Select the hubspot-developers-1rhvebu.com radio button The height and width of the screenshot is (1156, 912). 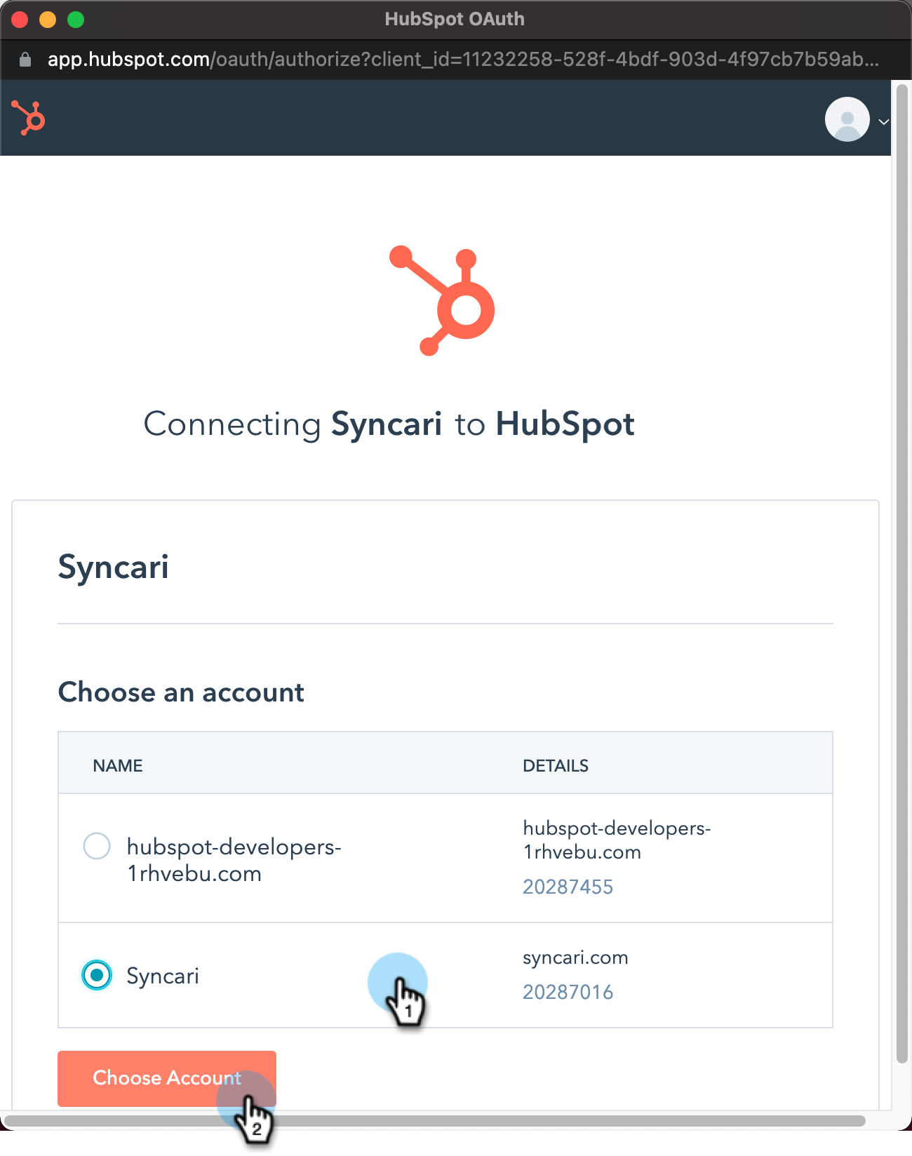[97, 846]
